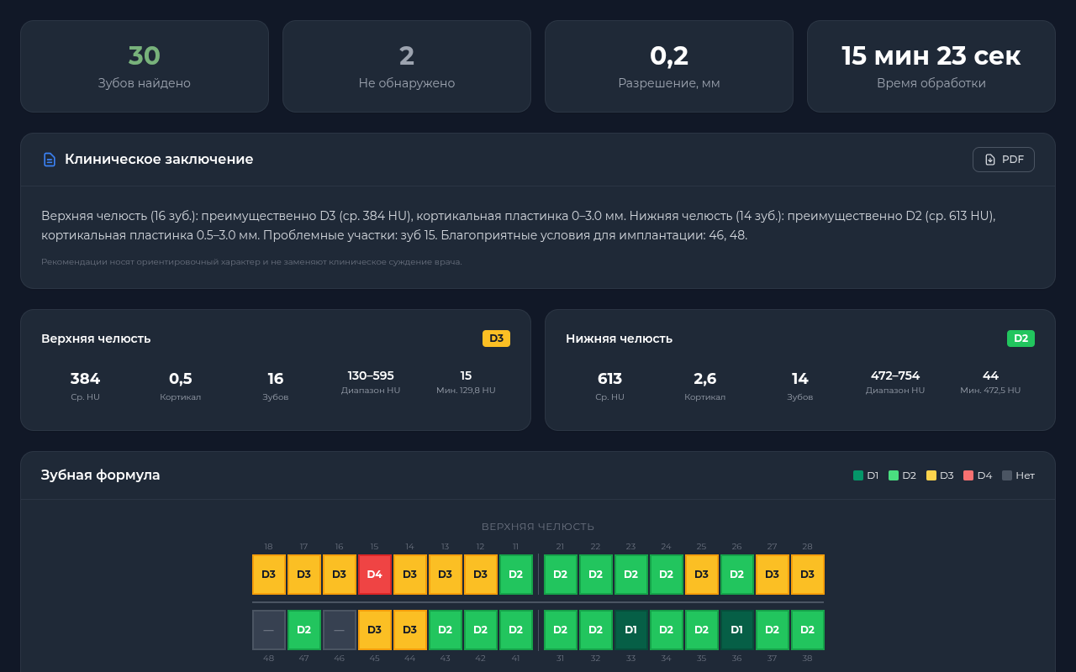Select upper tooth 18 D3 cell

coord(268,575)
